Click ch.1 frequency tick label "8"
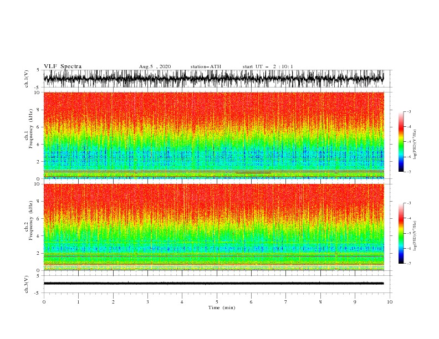 (38, 110)
